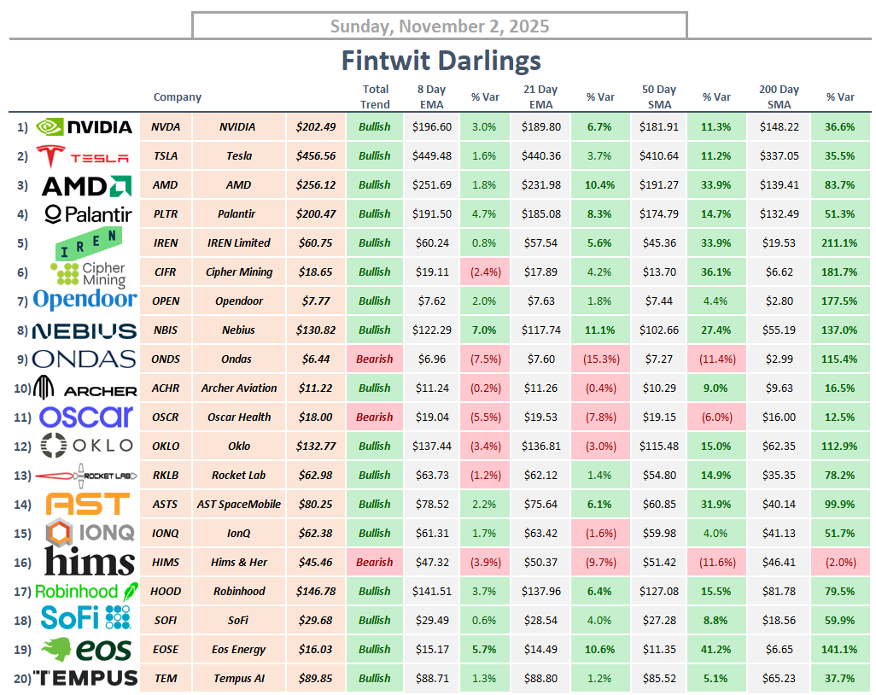Screen dimensions: 876x695
Task: Click the Oscar logo
Action: click(x=86, y=417)
